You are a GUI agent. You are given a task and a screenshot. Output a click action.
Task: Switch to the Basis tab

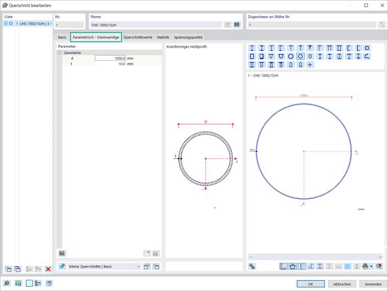point(62,37)
